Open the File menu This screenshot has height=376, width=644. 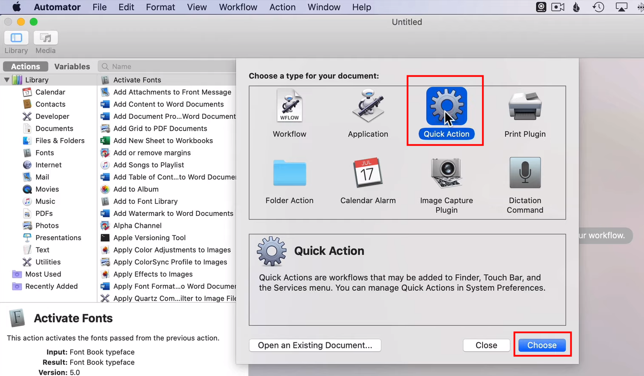coord(100,7)
